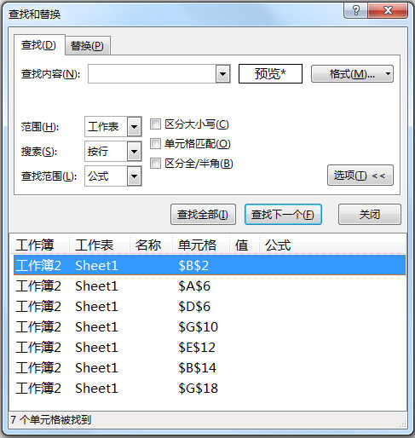Select the result row for $B$2
This screenshot has height=438, width=415.
coord(210,265)
